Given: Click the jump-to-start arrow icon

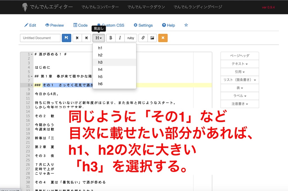Looking at the screenshot, I should (x=77, y=38).
